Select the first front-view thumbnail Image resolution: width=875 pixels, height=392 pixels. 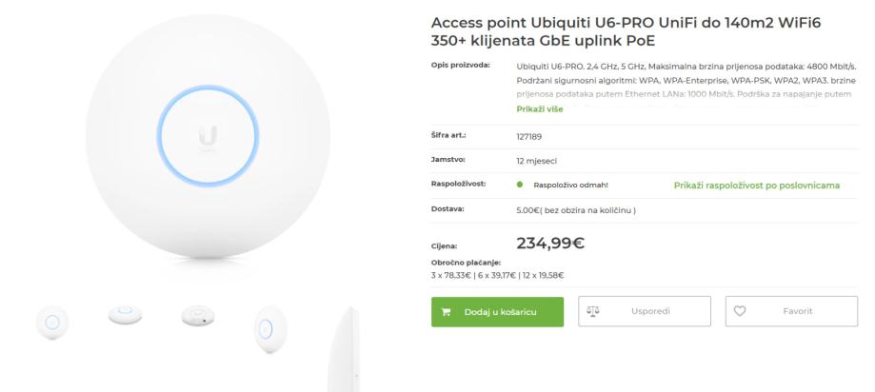click(51, 321)
